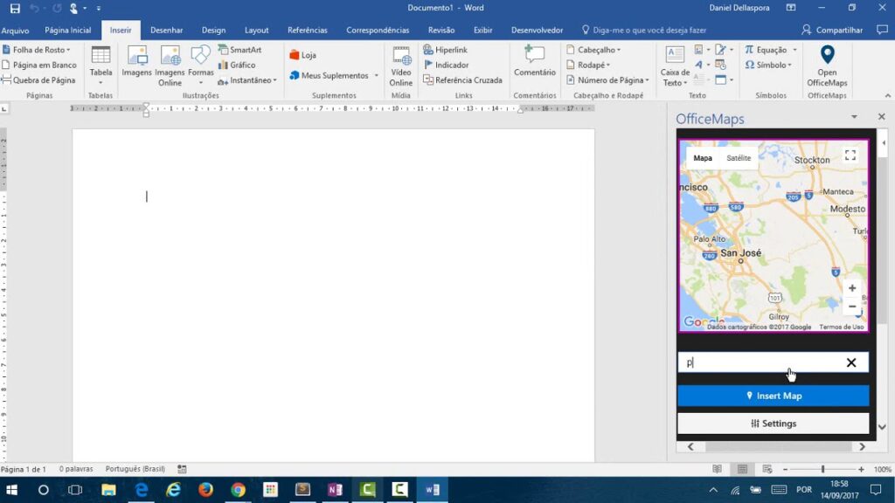
Task: Insert a SmartArt graphic
Action: coord(239,50)
